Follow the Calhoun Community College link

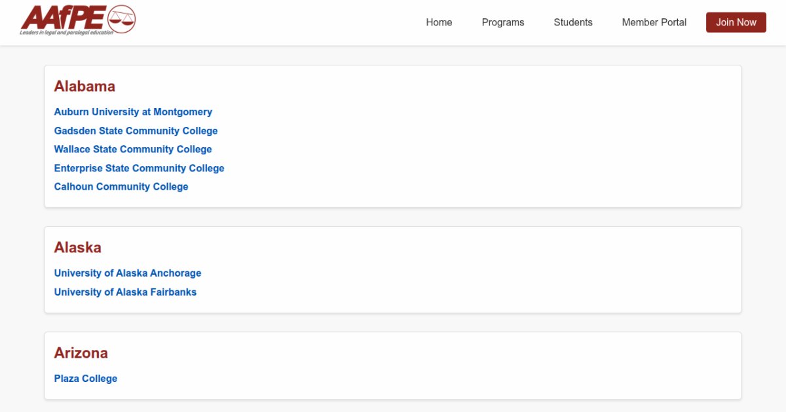tap(121, 186)
